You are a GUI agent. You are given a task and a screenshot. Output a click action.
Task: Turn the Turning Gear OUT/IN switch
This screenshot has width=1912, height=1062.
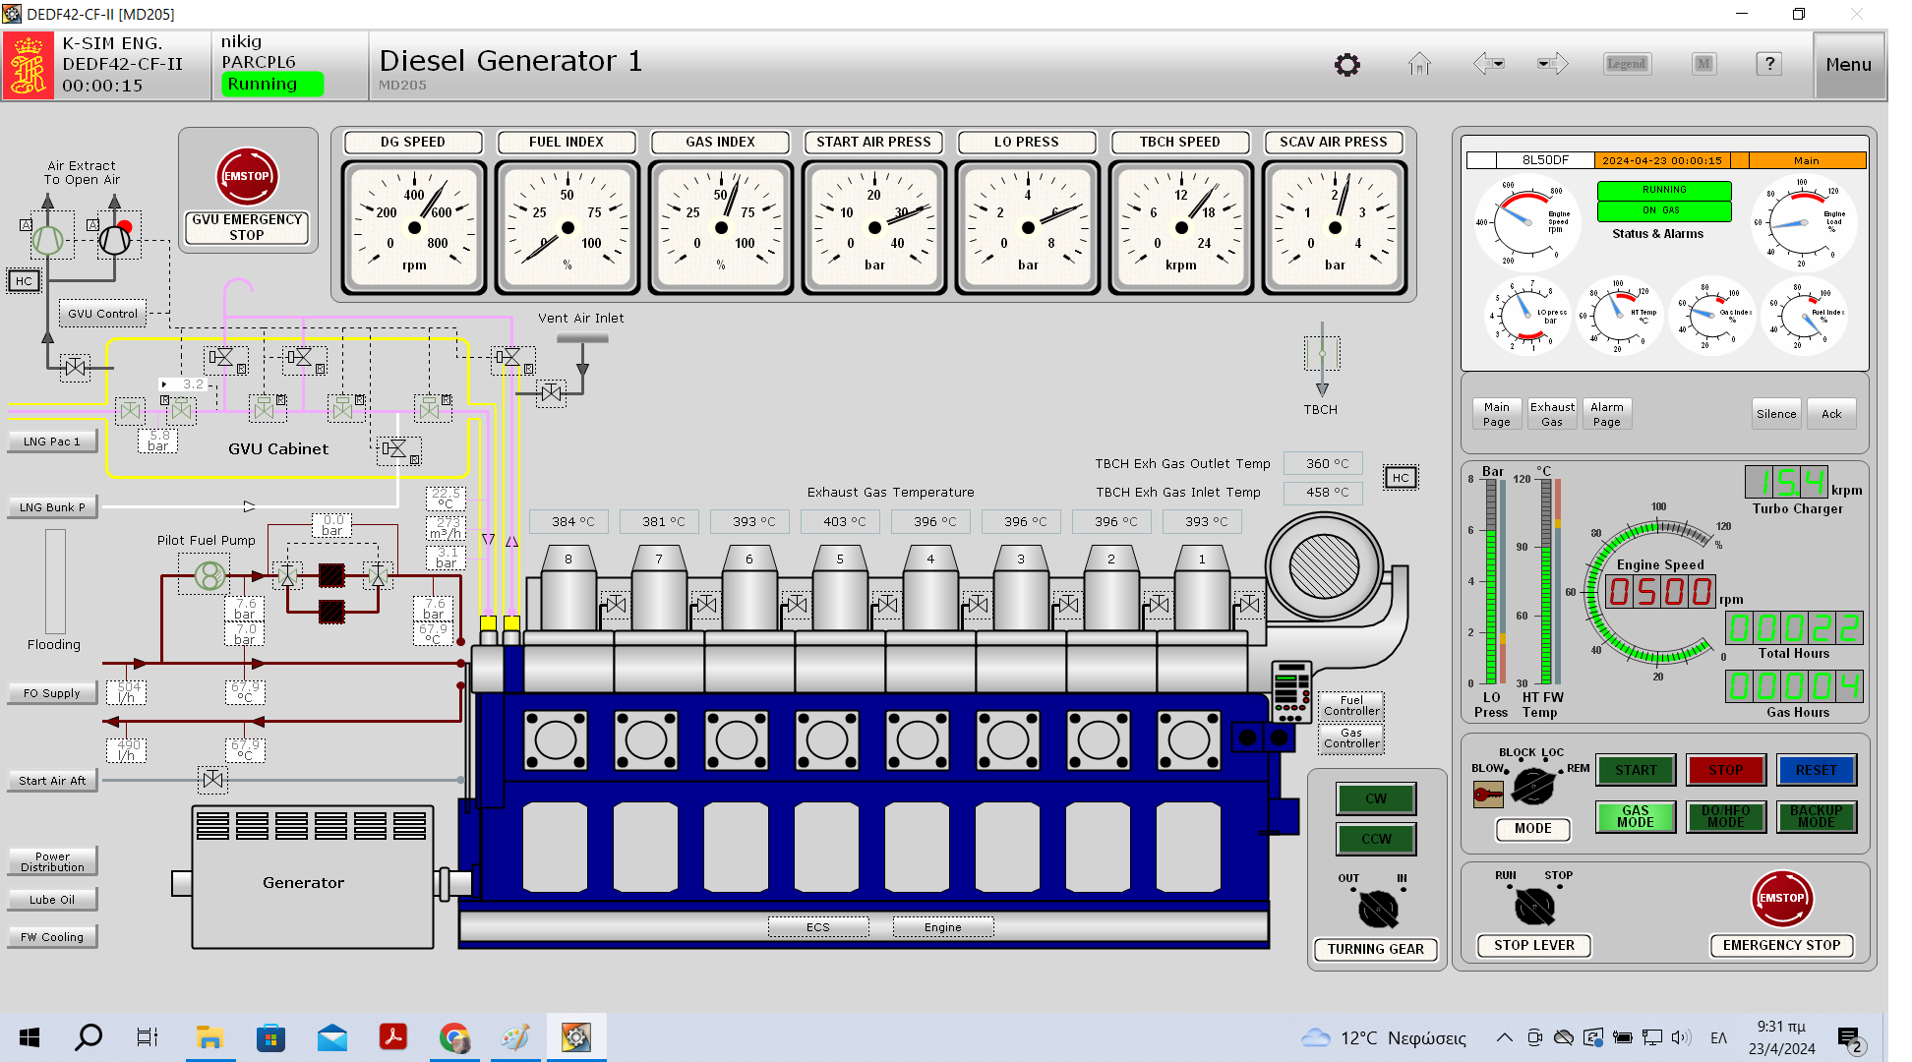point(1377,909)
